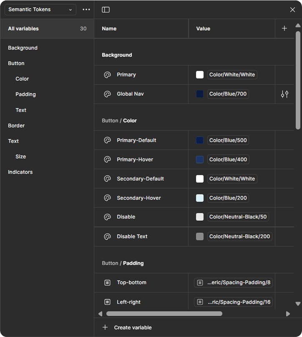Click the Primary variable name
Image resolution: width=302 pixels, height=337 pixels.
[x=126, y=75]
